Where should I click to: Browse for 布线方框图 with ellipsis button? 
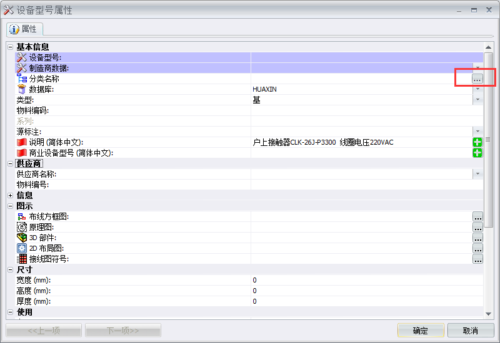pos(477,216)
